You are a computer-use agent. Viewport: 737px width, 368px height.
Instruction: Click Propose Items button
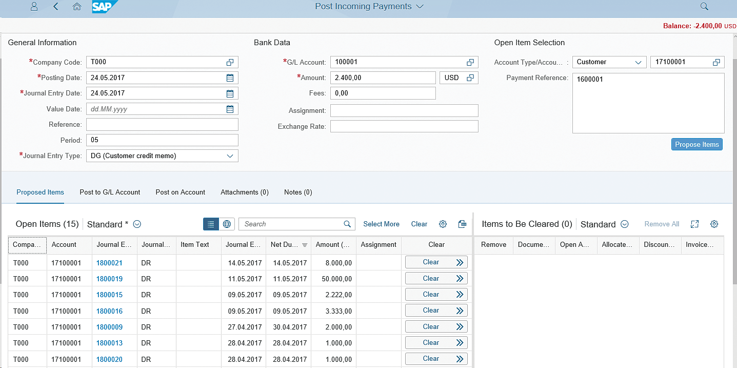pos(697,144)
